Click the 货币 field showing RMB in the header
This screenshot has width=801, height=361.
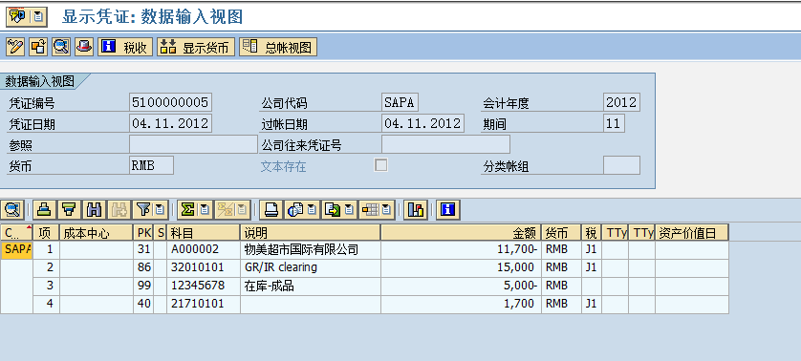[x=151, y=165]
